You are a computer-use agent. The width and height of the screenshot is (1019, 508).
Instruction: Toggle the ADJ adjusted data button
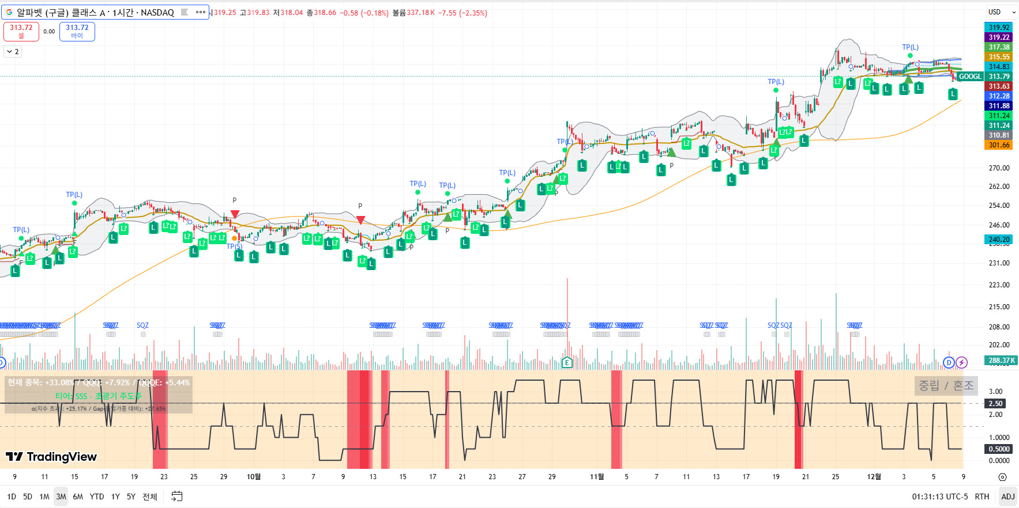point(1007,496)
